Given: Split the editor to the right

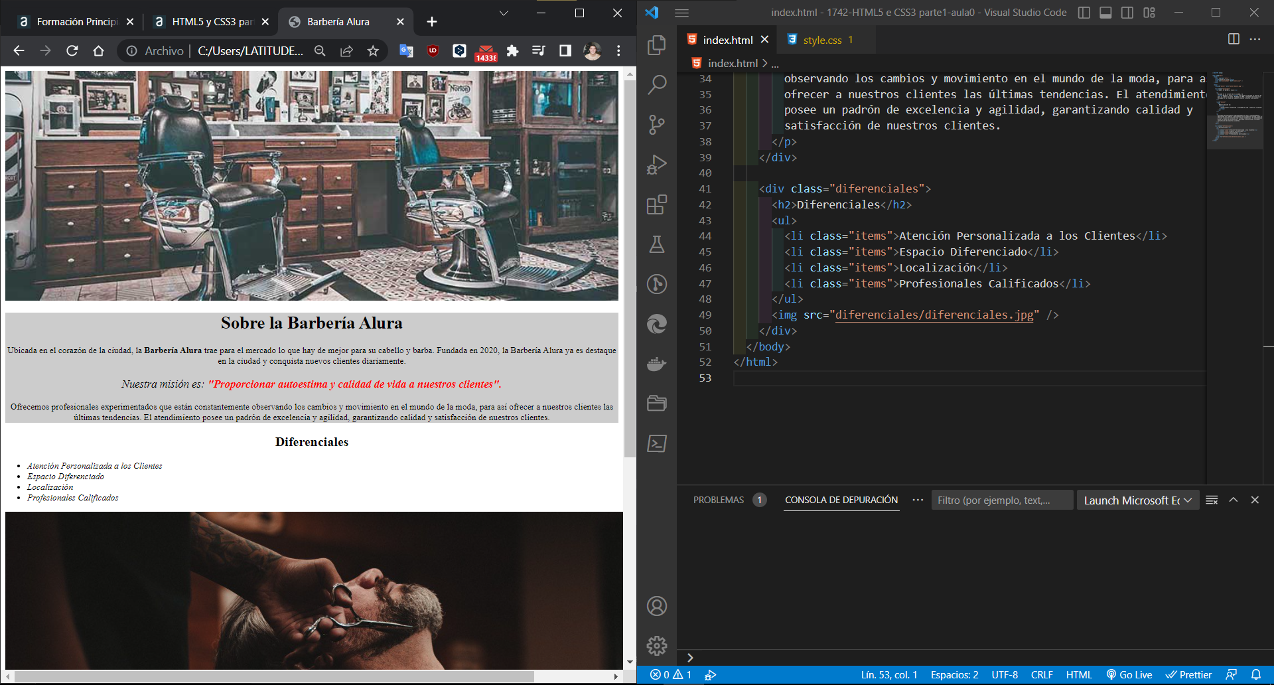Looking at the screenshot, I should (x=1234, y=39).
